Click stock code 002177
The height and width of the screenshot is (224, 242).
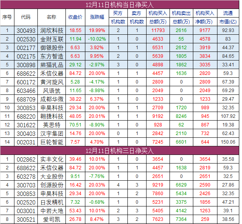coord(26,48)
